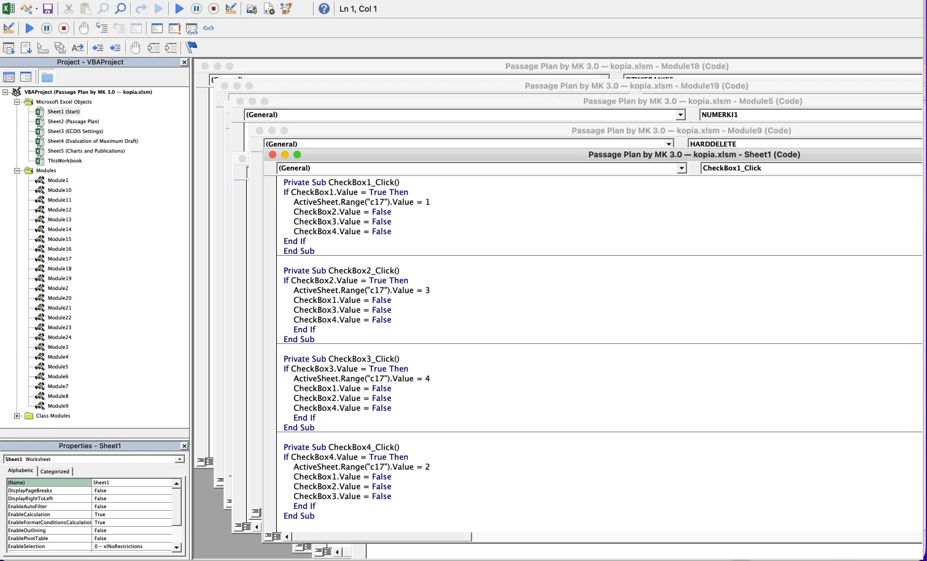This screenshot has height=561, width=927.
Task: Toggle breakpoint with the Debug toolbar hand icon
Action: point(84,28)
